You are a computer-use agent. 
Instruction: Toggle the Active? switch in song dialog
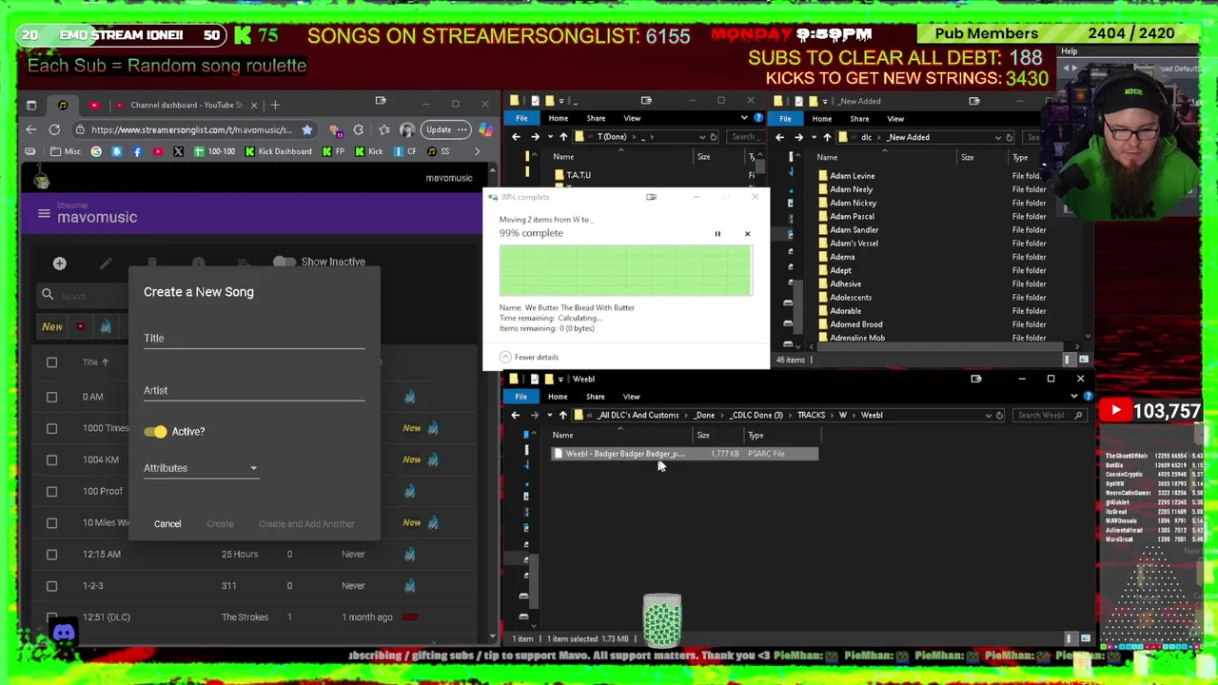pyautogui.click(x=155, y=432)
